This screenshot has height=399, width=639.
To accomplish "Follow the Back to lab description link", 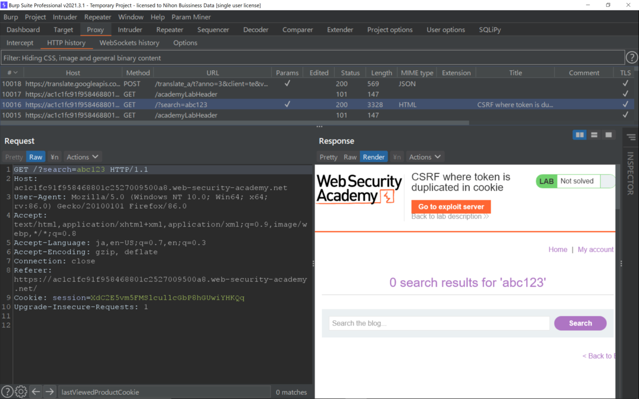I will coord(450,217).
